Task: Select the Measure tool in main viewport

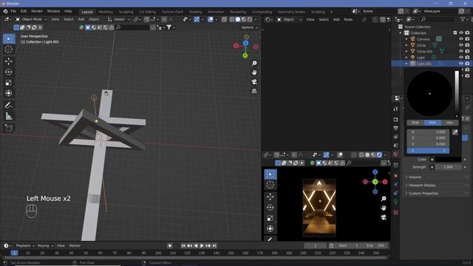Action: coord(8,116)
